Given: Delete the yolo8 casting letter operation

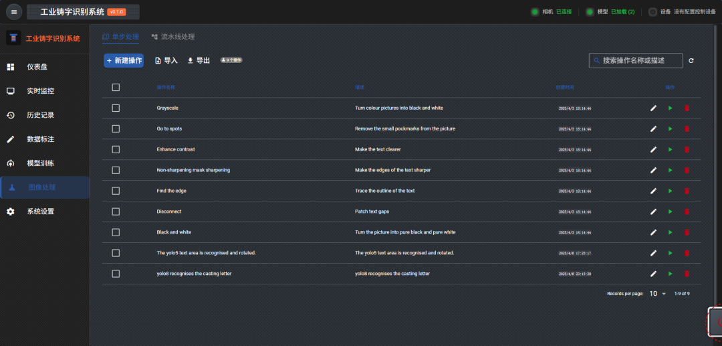Looking at the screenshot, I should (x=687, y=274).
